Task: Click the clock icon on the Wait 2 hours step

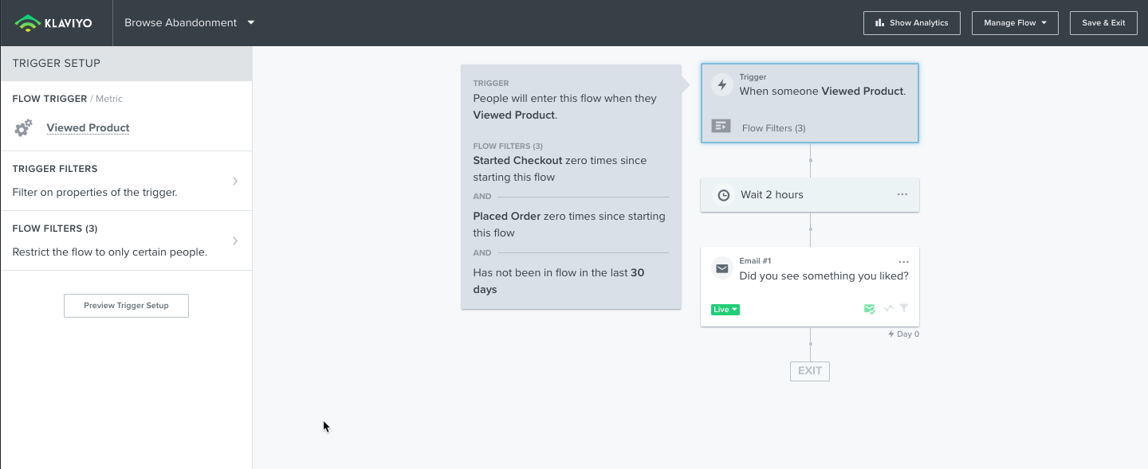Action: point(724,195)
